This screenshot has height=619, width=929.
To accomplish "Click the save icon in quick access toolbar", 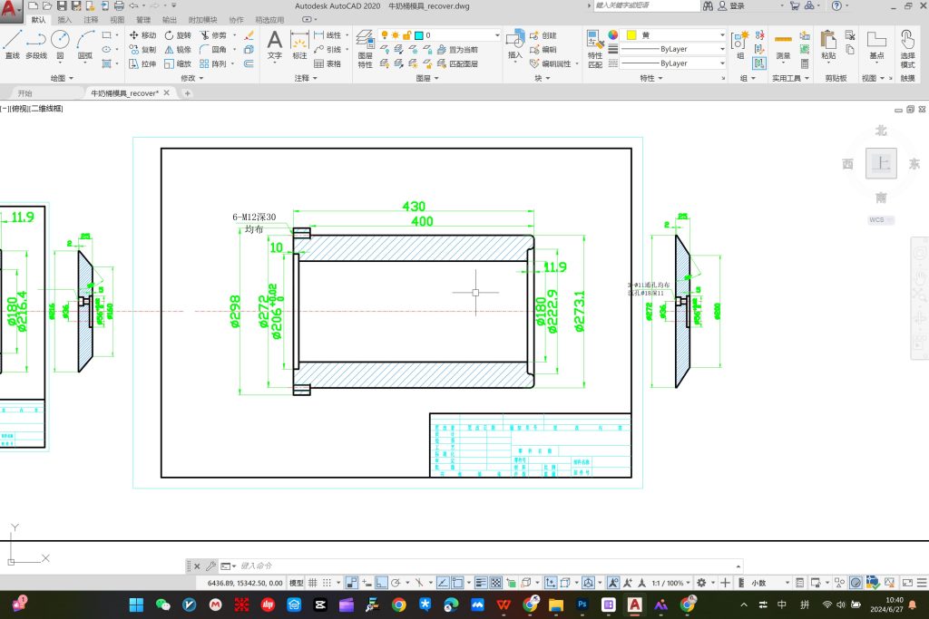I will tap(62, 6).
